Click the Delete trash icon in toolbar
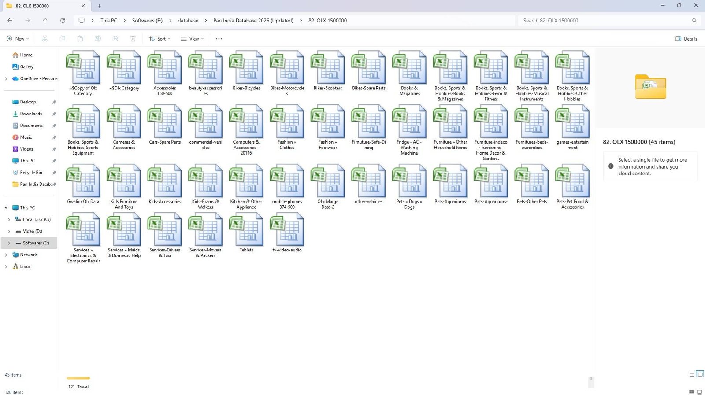Viewport: 705px width, 395px height. click(x=133, y=39)
